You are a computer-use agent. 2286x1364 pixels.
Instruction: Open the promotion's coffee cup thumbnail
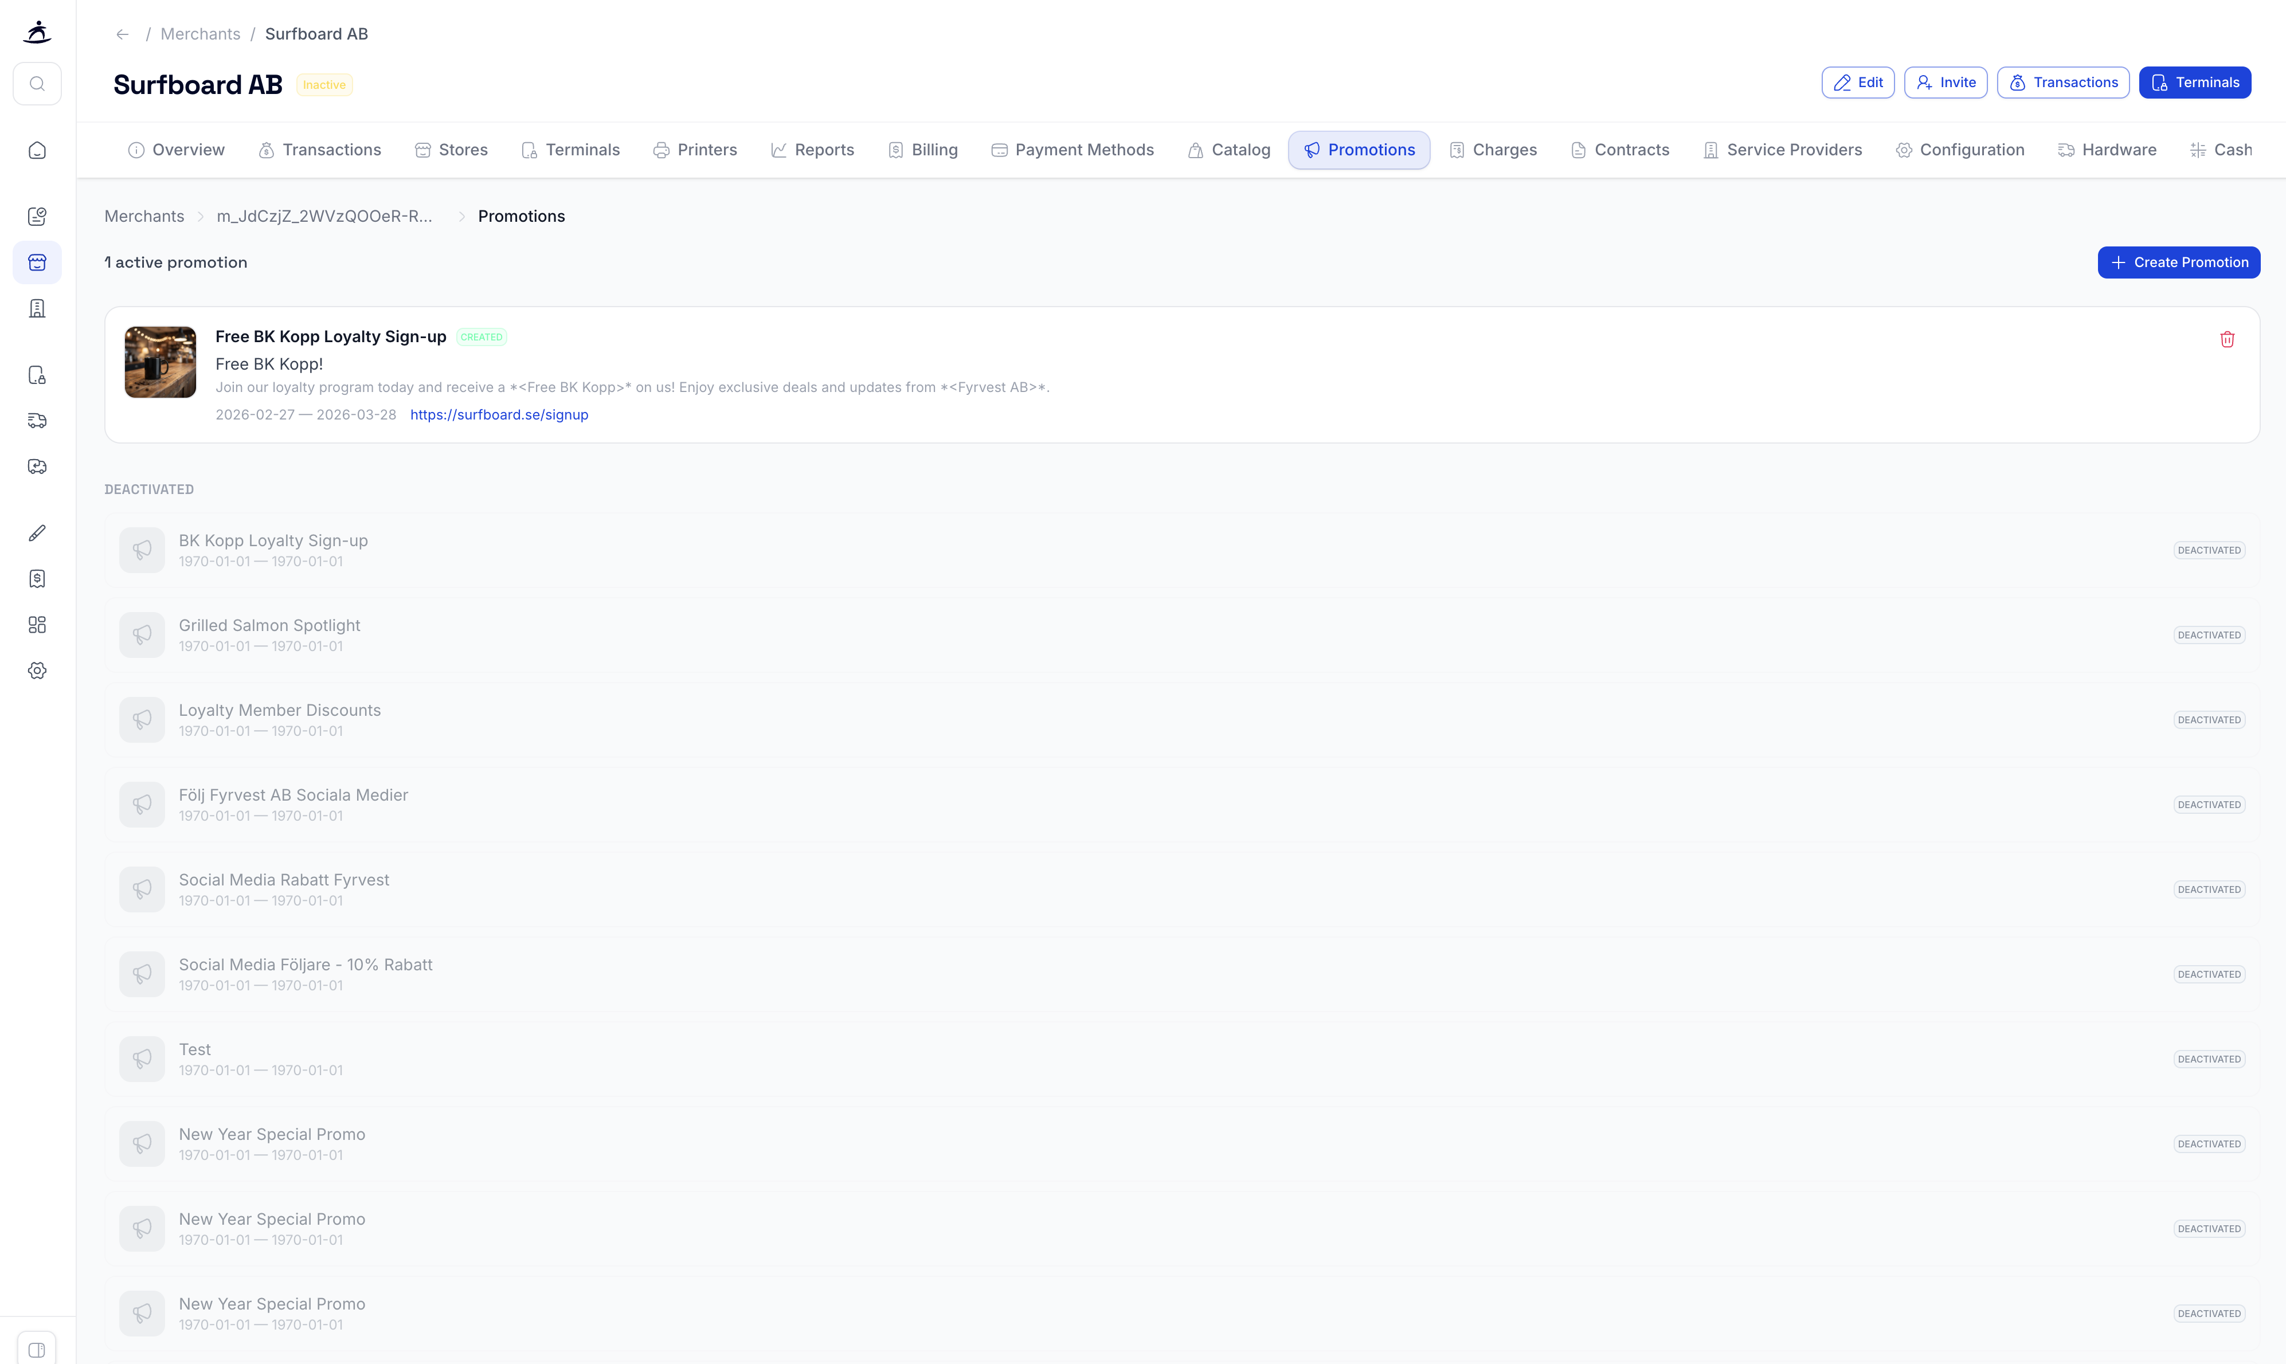click(160, 362)
